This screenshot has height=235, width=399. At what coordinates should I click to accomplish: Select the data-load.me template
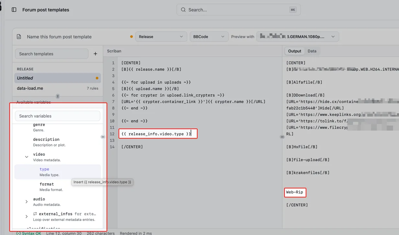(x=58, y=88)
